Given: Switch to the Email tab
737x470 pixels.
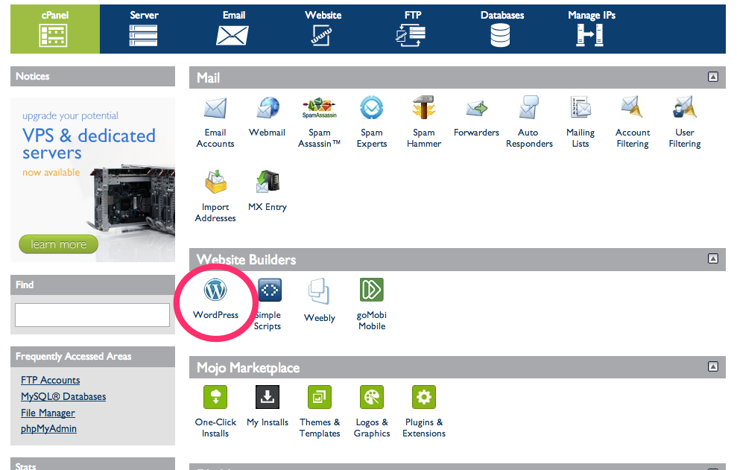Looking at the screenshot, I should (x=233, y=29).
